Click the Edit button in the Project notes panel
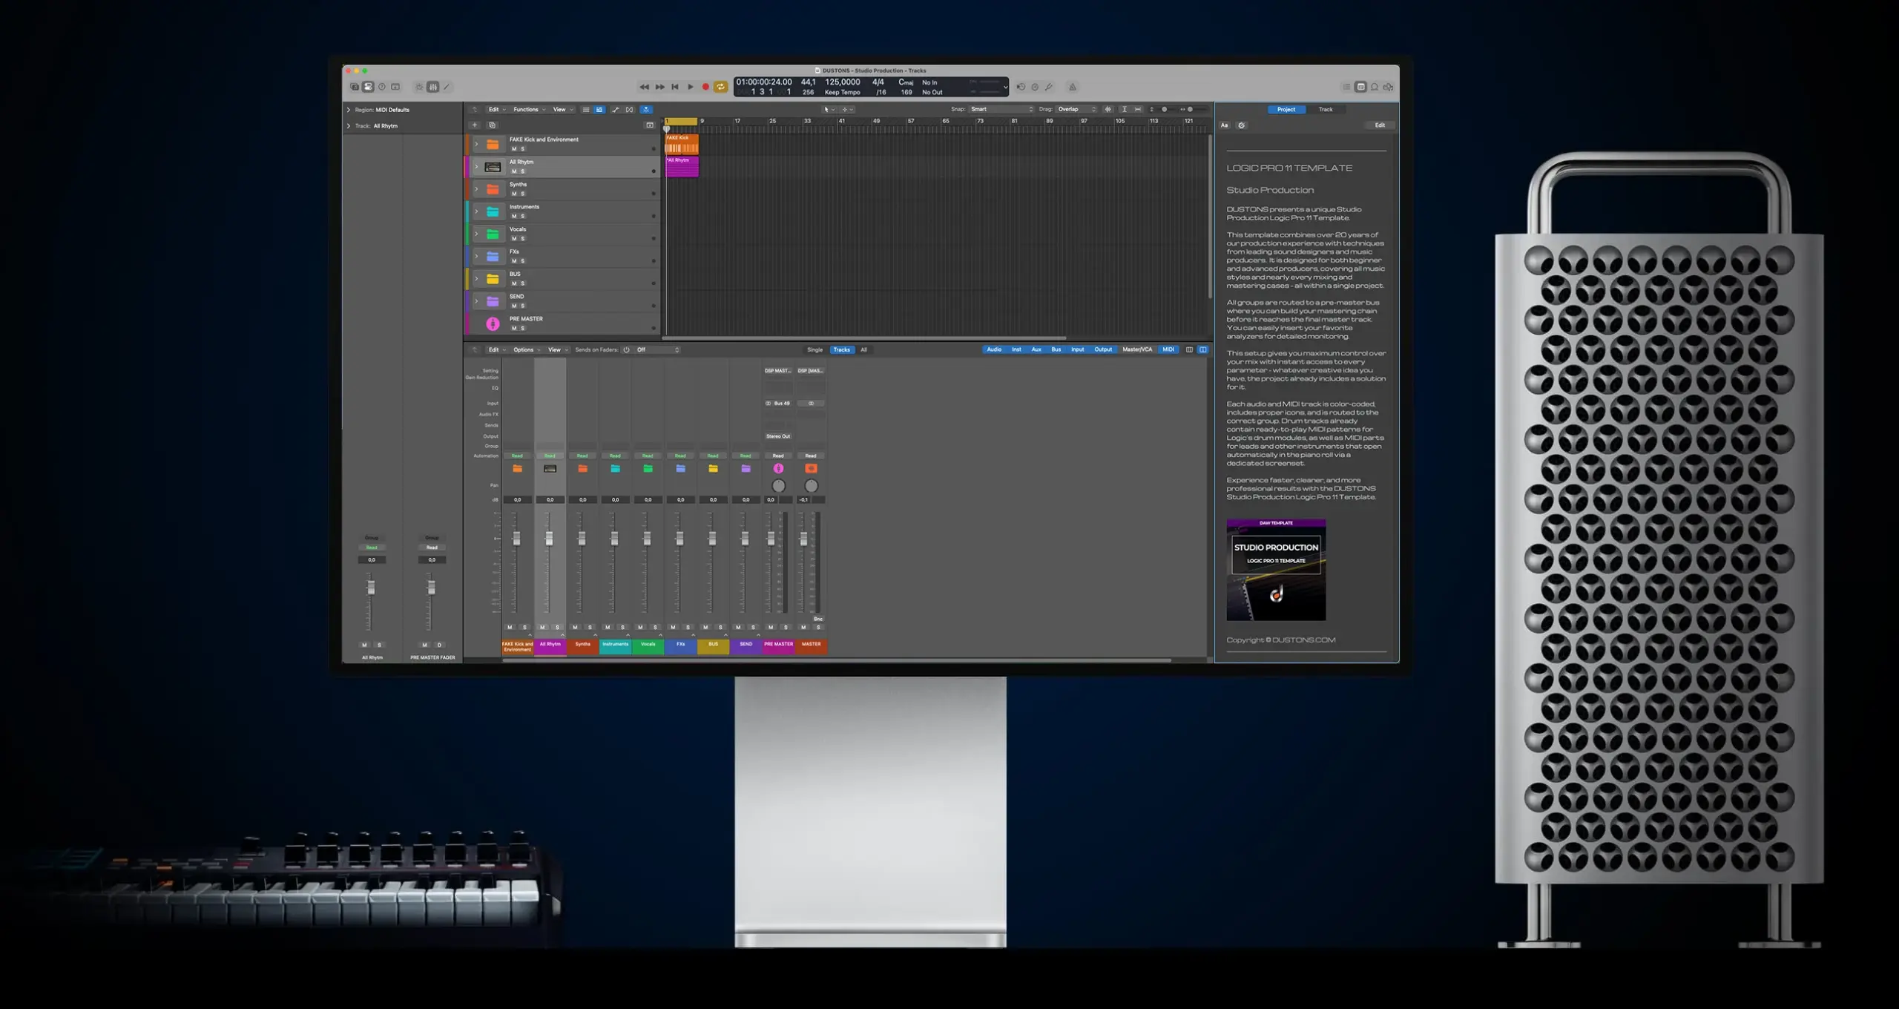The image size is (1899, 1009). coord(1380,125)
